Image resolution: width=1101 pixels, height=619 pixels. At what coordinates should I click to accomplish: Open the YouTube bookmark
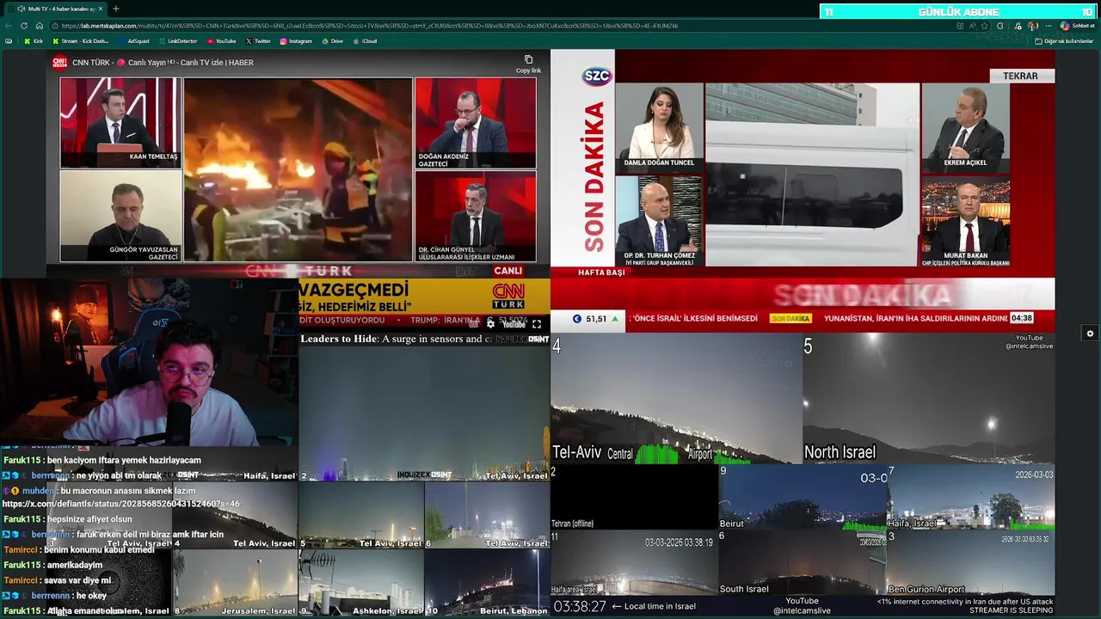[221, 41]
